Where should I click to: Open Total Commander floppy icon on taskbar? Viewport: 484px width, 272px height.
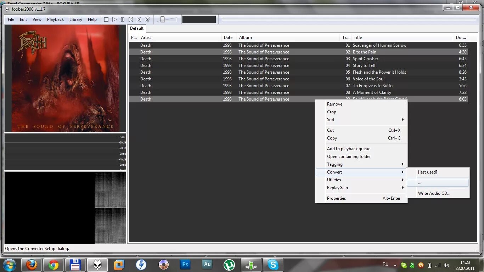click(x=75, y=265)
